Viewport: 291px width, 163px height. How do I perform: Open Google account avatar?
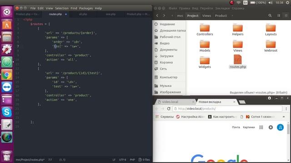pos(280,127)
